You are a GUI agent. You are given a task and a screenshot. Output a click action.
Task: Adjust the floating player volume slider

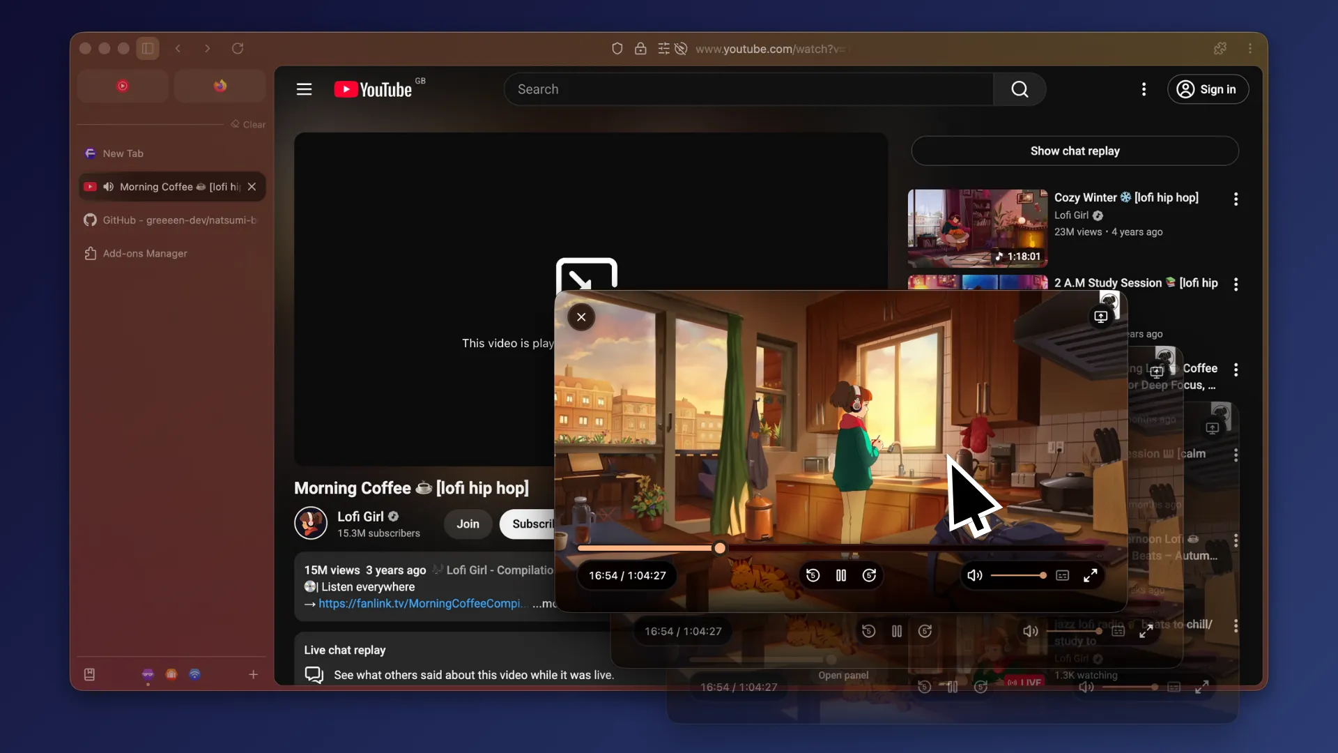tap(1017, 575)
